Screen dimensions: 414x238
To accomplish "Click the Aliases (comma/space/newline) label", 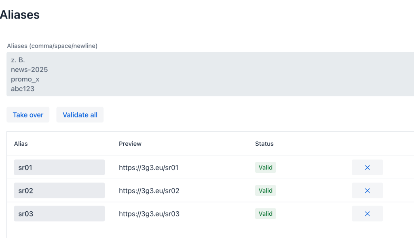I will [x=52, y=46].
